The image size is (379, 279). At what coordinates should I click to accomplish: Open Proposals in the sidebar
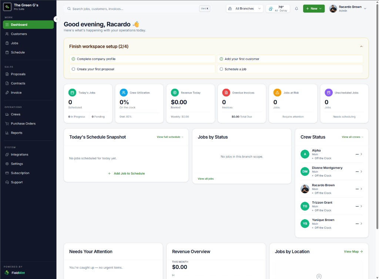coord(28,74)
